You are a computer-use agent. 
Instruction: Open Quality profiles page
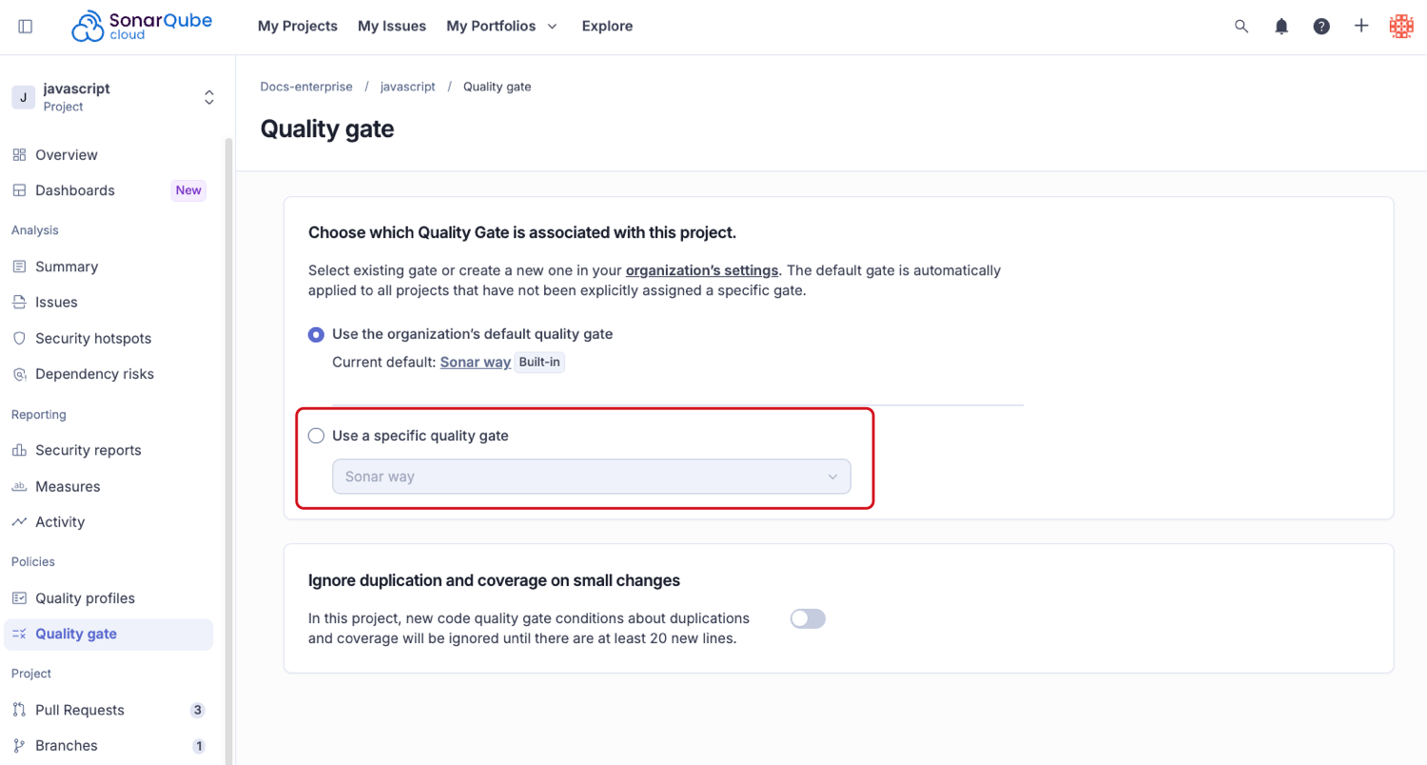[x=86, y=598]
